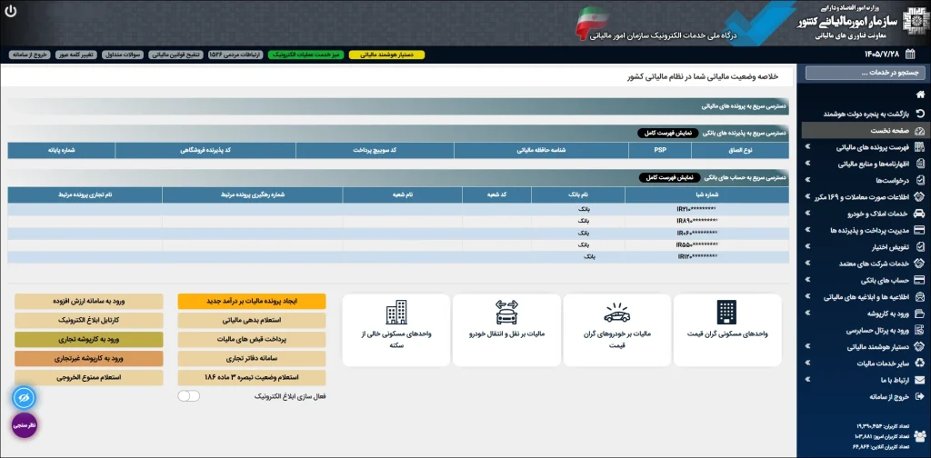Open تغییر کلمه عبور in the top bar
The height and width of the screenshot is (458, 931).
pyautogui.click(x=76, y=55)
